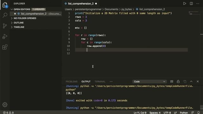Open the Run and Debug view
This screenshot has height=114, width=203.
click(5, 36)
